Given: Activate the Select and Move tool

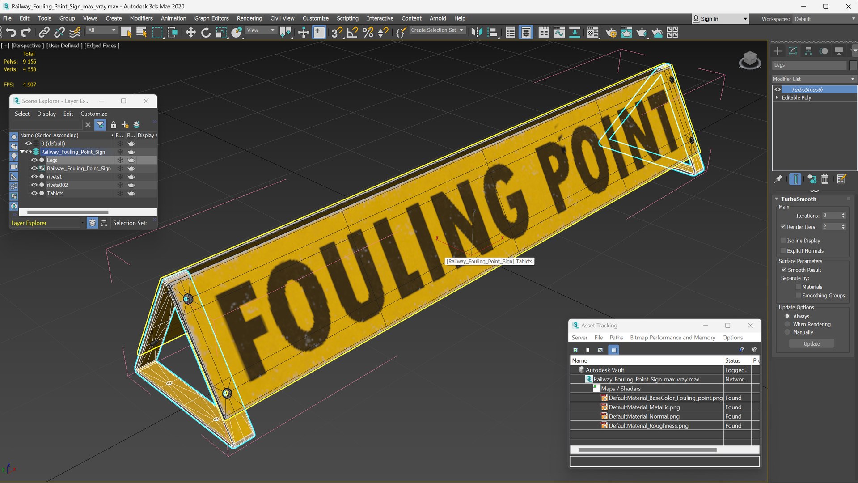Looking at the screenshot, I should 190,32.
